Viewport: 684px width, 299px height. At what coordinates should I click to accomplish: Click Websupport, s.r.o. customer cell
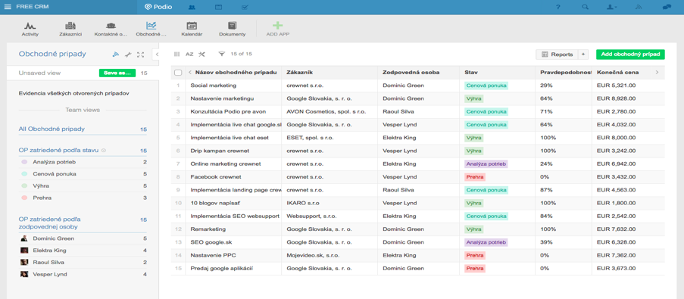tap(330, 216)
